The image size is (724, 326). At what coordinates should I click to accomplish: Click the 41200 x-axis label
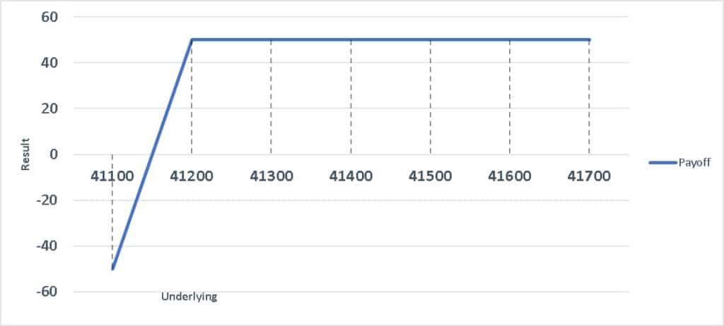(x=192, y=176)
